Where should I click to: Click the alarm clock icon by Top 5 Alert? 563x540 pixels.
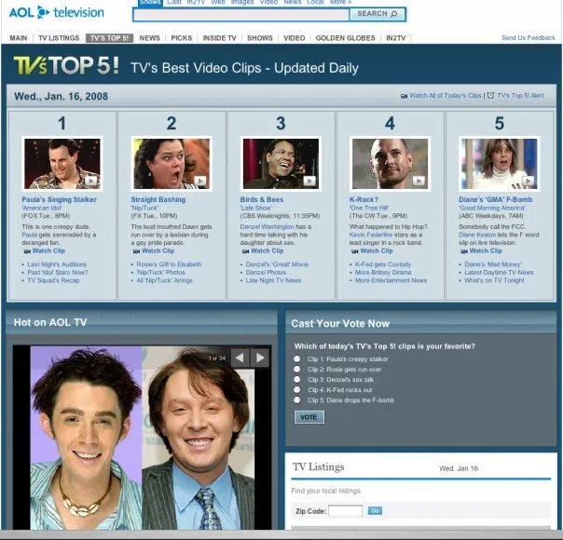pos(490,95)
